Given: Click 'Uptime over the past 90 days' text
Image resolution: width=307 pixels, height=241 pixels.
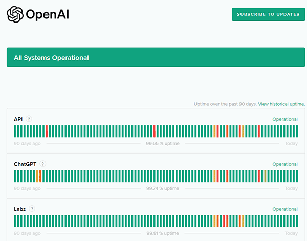Looking at the screenshot, I should 225,104.
